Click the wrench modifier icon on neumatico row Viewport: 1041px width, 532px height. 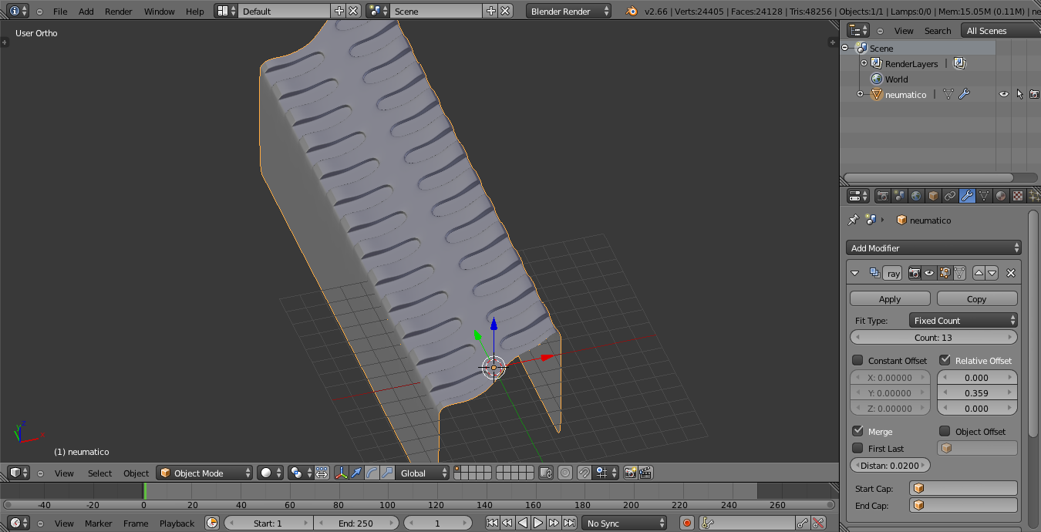[x=964, y=94]
